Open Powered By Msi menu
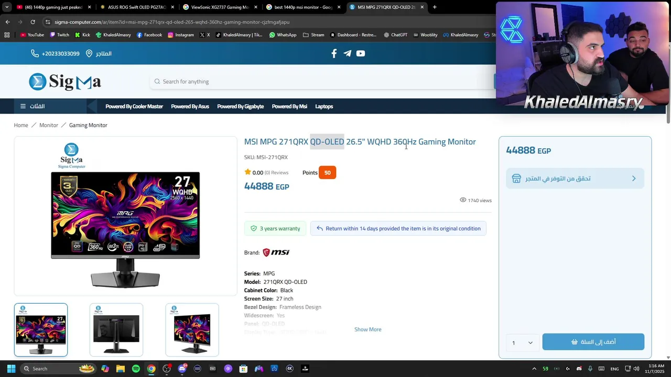 pyautogui.click(x=289, y=106)
